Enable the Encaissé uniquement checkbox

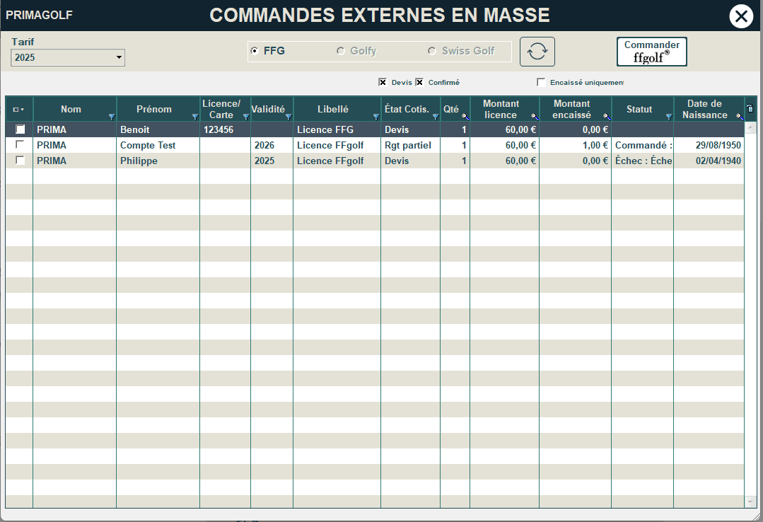tap(541, 82)
